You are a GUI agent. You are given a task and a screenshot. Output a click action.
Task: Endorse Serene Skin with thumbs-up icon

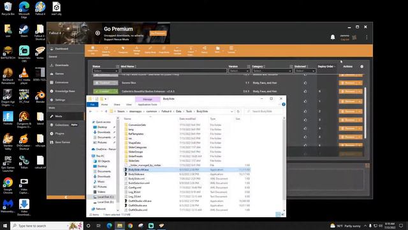(x=305, y=83)
